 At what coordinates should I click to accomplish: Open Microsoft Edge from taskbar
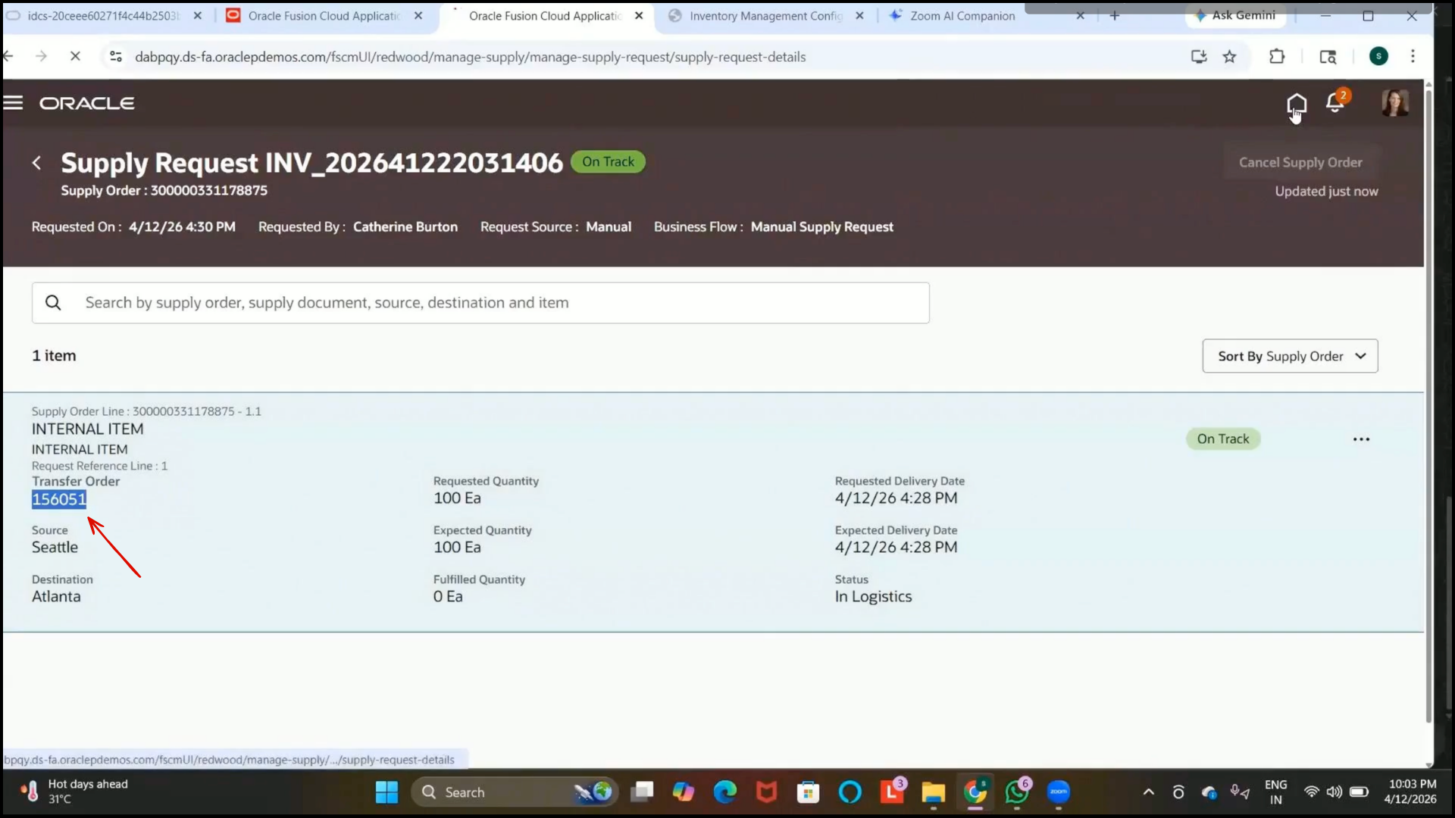[x=725, y=792]
